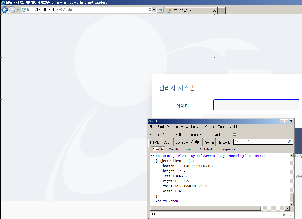This screenshot has width=302, height=219.
Task: Click the browser Forward arrow button
Action: [x=12, y=10]
